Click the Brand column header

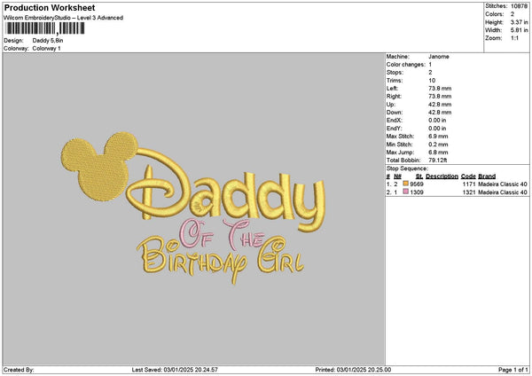point(487,176)
